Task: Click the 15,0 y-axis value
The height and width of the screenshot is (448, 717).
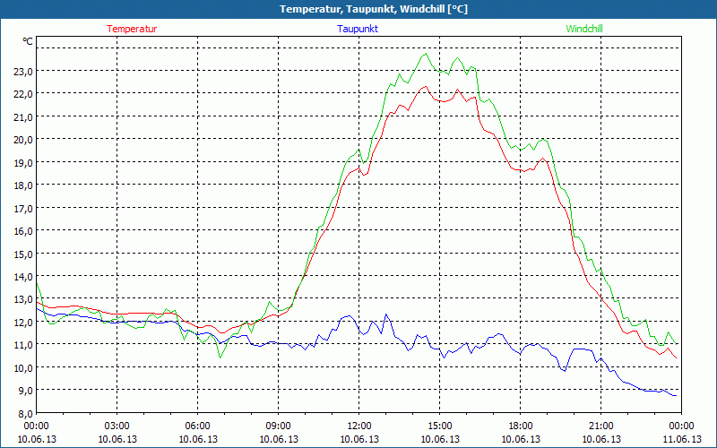Action: [x=24, y=254]
